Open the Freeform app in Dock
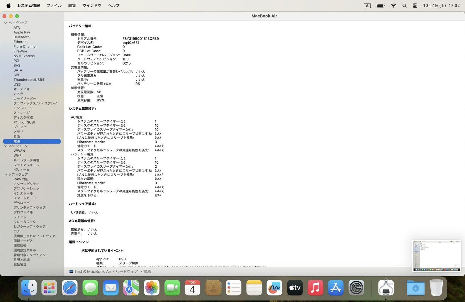Viewport: 465px width, 302px height. [x=274, y=288]
